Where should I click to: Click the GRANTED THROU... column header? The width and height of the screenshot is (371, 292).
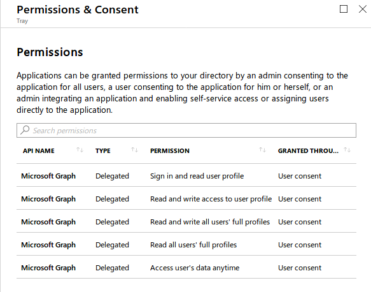pos(308,150)
